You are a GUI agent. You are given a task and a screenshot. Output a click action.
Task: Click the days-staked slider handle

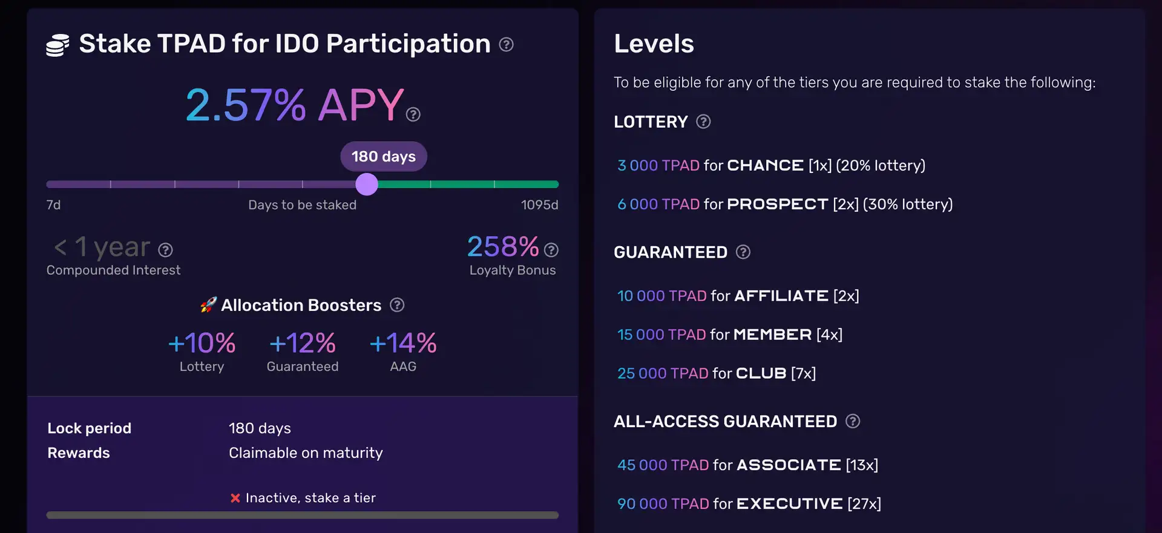coord(367,184)
